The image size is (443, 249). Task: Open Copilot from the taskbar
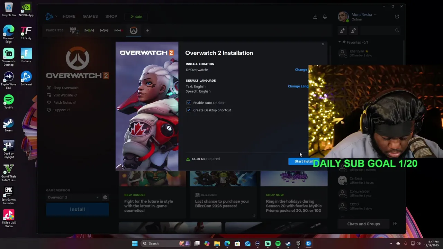(x=207, y=243)
